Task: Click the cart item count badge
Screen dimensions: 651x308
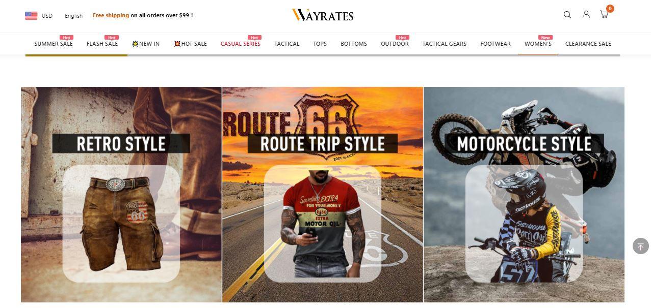Action: (x=610, y=9)
